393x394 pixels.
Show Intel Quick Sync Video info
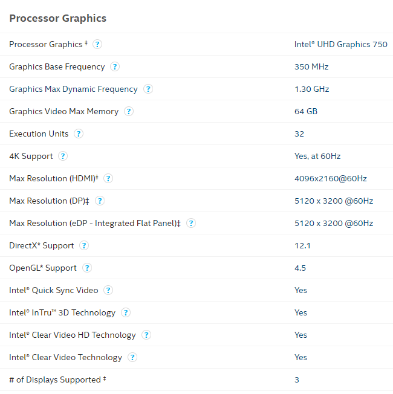(108, 290)
